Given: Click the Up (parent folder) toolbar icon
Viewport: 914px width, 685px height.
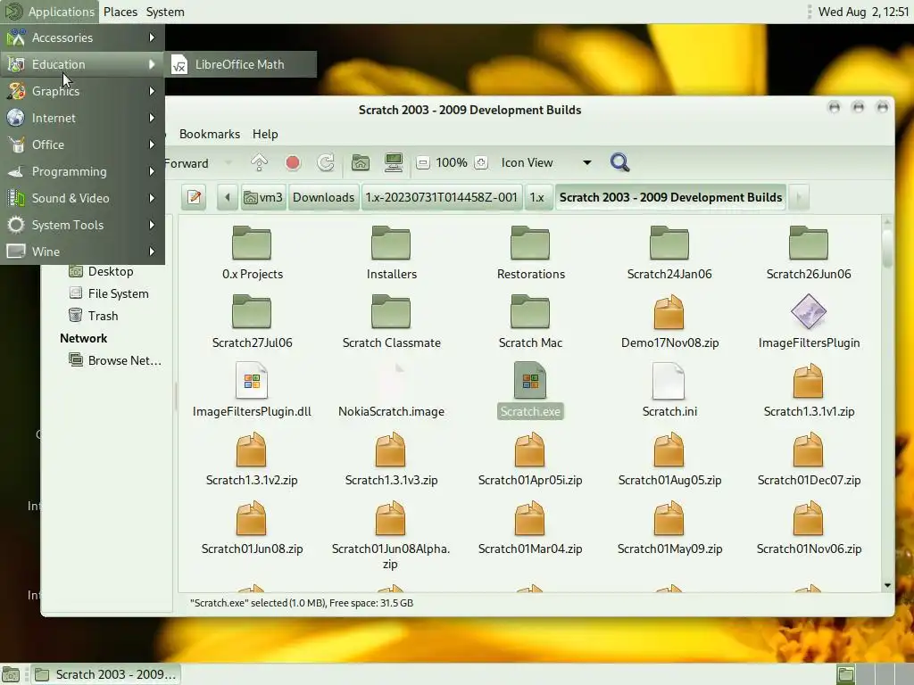Looking at the screenshot, I should pos(259,162).
